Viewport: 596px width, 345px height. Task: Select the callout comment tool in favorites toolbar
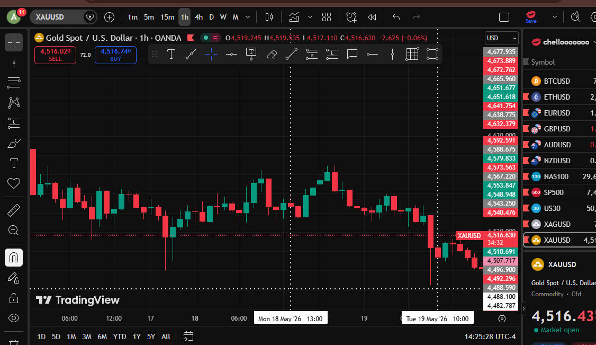352,55
